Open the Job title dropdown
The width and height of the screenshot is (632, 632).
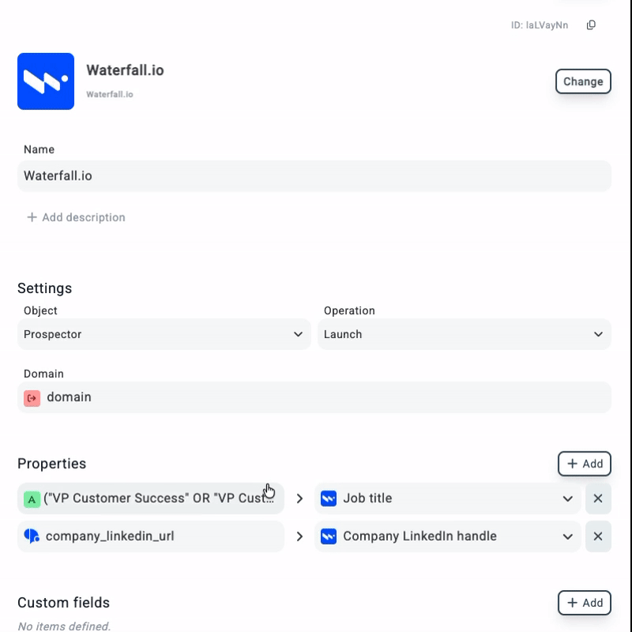coord(447,498)
